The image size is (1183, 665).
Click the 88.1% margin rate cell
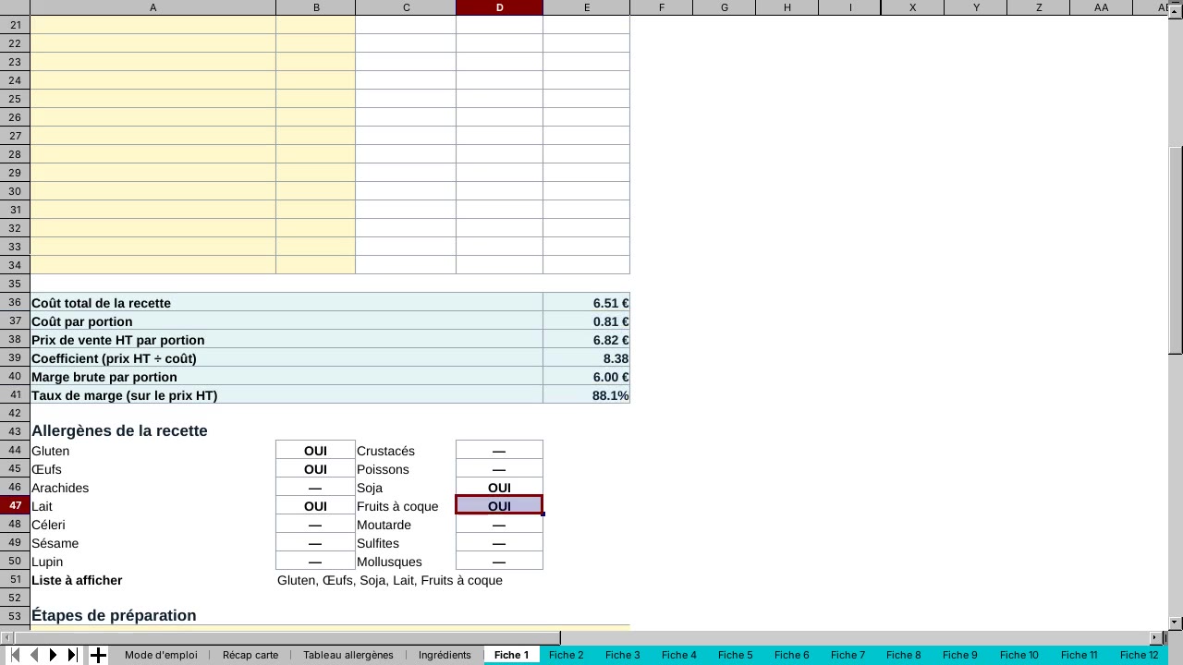coord(586,395)
